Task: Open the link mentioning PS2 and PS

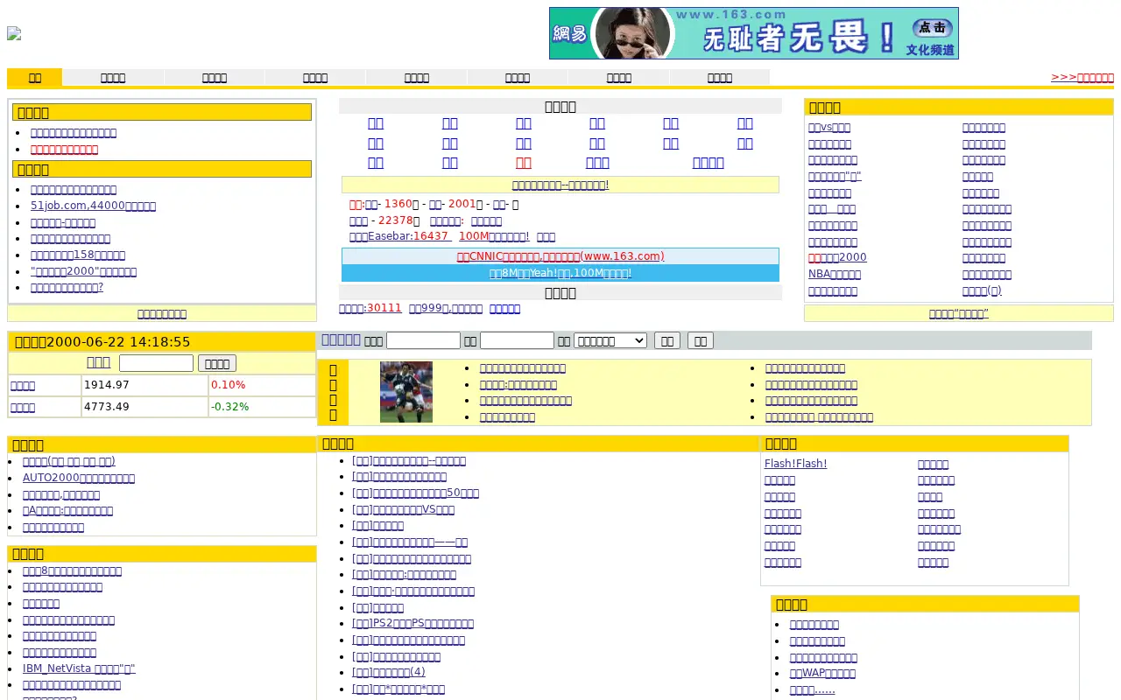Action: coord(412,623)
